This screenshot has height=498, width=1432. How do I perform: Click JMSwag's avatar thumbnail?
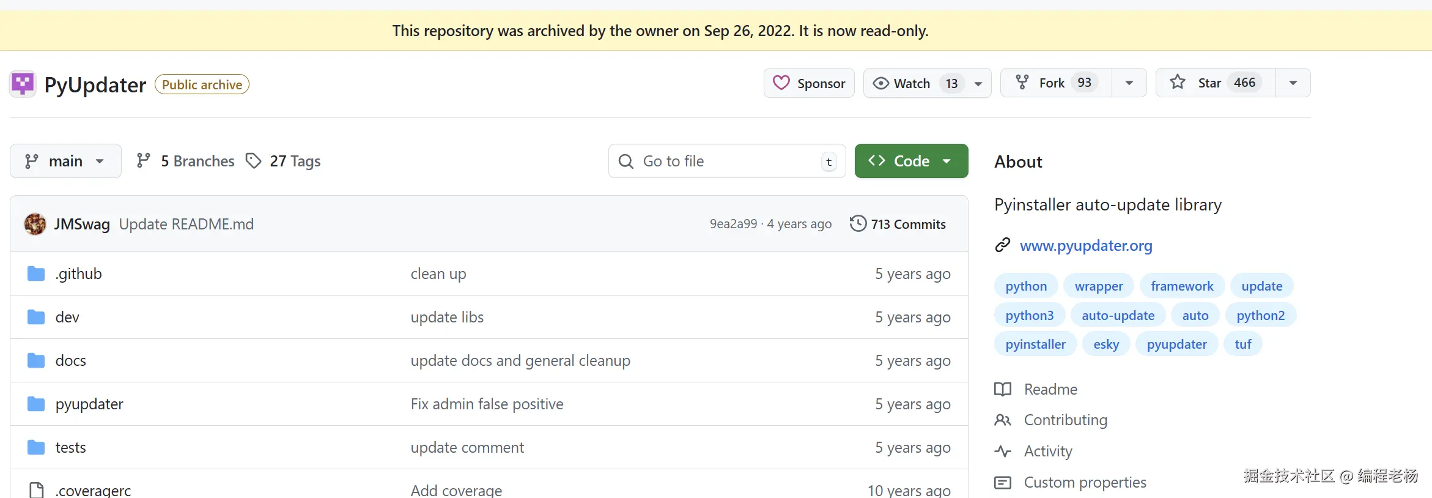[35, 224]
